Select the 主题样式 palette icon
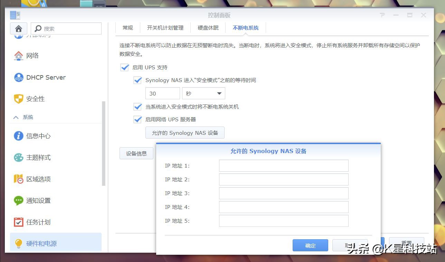The height and width of the screenshot is (262, 445). coord(18,158)
